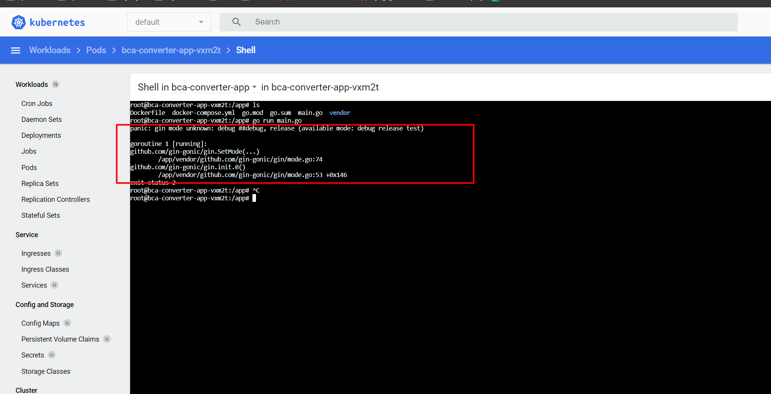Click the first prompt's 'ls' command
The image size is (771, 394).
coord(256,105)
